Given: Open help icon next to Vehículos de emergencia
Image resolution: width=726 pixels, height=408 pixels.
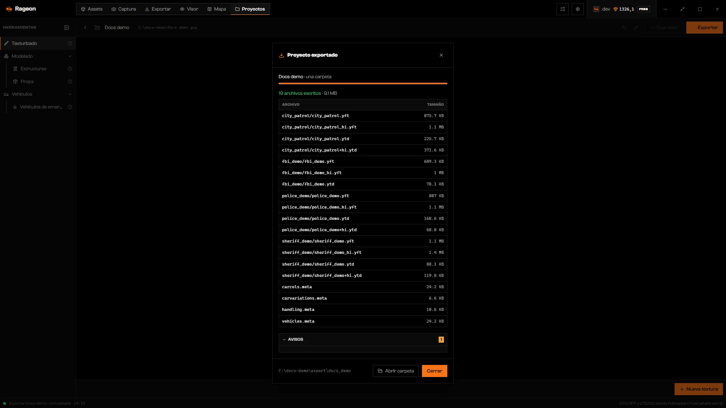Looking at the screenshot, I should click(70, 107).
